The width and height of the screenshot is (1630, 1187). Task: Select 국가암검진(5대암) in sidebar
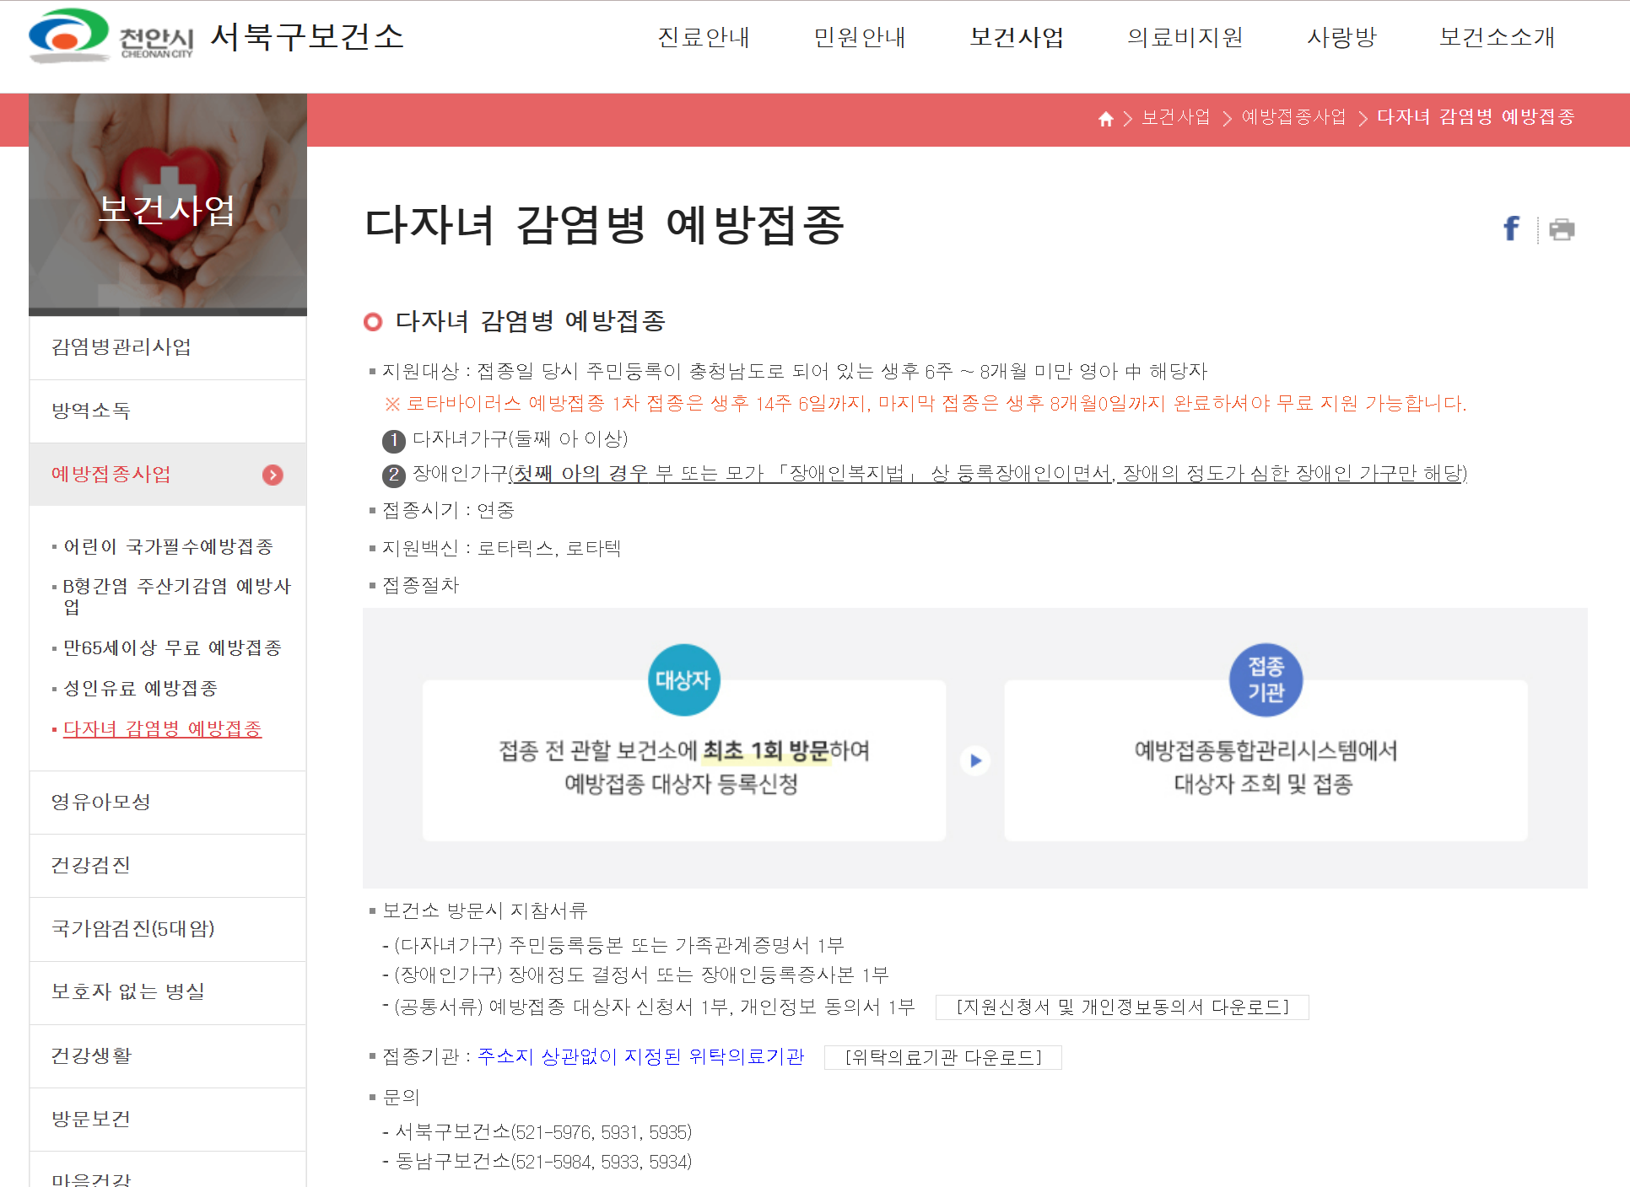[x=168, y=929]
